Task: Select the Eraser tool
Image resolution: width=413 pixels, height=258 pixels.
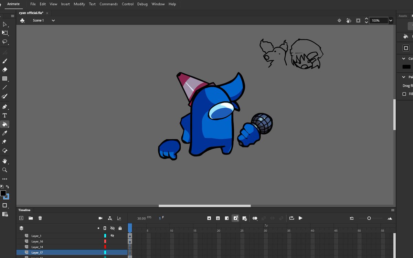Action: click(5, 70)
